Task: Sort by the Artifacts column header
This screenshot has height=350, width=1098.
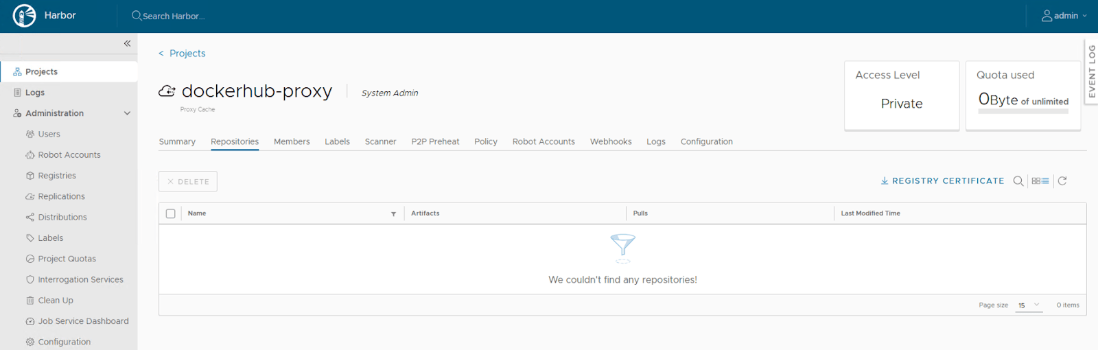Action: (x=425, y=213)
